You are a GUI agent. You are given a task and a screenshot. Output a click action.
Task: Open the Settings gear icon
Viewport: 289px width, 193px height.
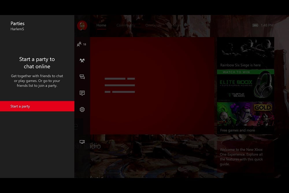pos(82,109)
